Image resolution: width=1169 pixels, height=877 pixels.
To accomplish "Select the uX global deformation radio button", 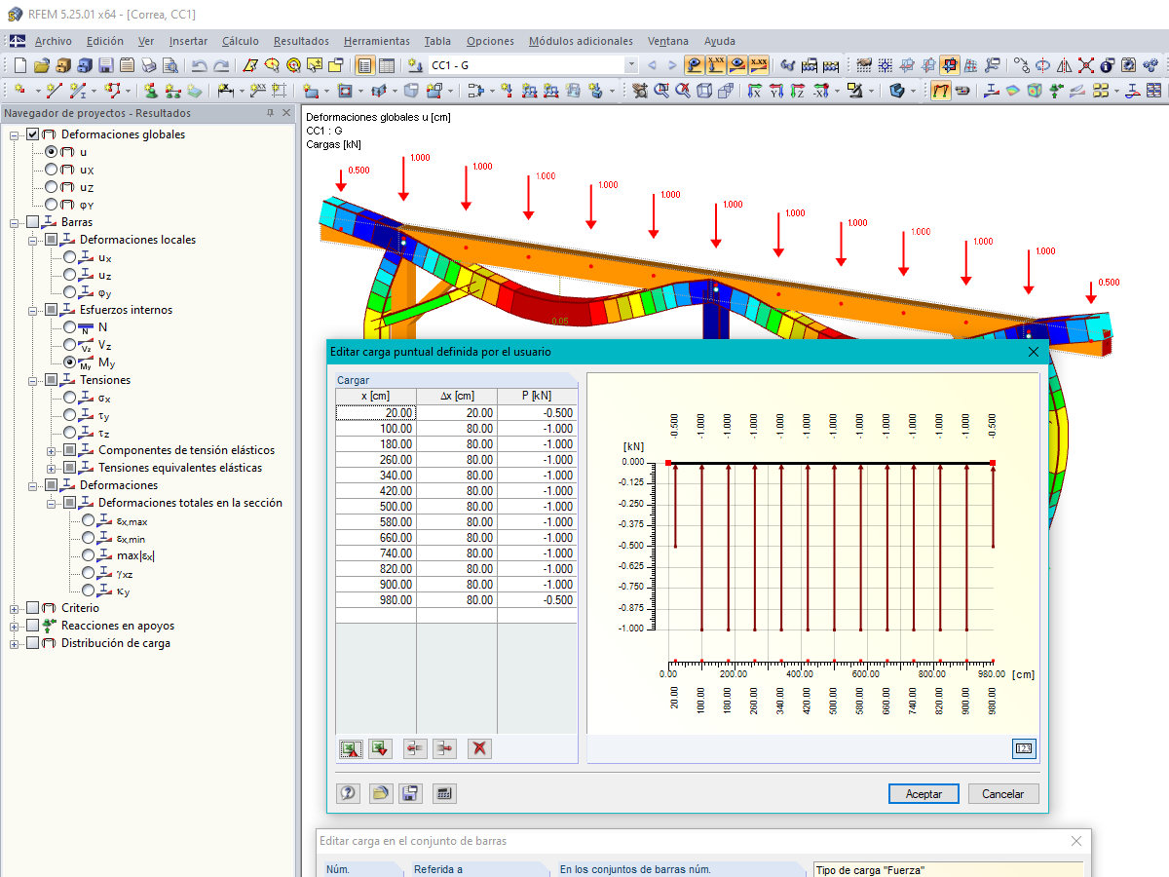I will (52, 170).
